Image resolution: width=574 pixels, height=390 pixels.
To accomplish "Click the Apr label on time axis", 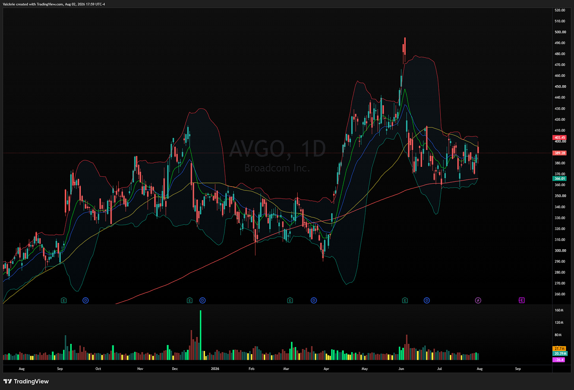I will pos(326,369).
